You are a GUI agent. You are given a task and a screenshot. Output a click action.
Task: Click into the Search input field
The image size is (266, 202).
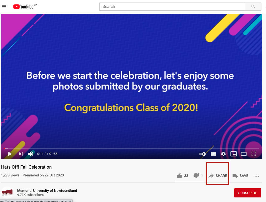pyautogui.click(x=172, y=7)
